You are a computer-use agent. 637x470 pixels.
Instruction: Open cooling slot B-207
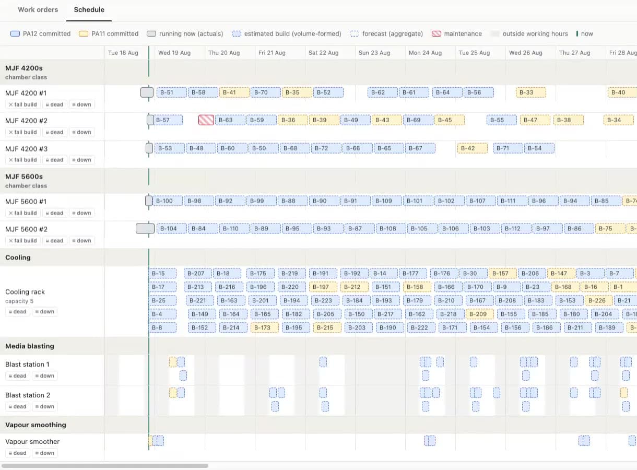tap(198, 274)
